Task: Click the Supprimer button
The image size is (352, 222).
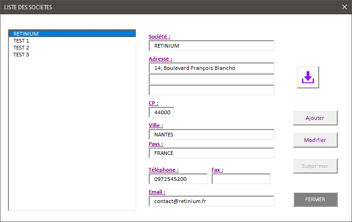Action: (x=315, y=166)
